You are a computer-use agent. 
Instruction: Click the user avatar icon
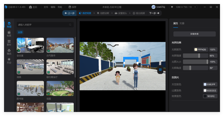(153, 7)
